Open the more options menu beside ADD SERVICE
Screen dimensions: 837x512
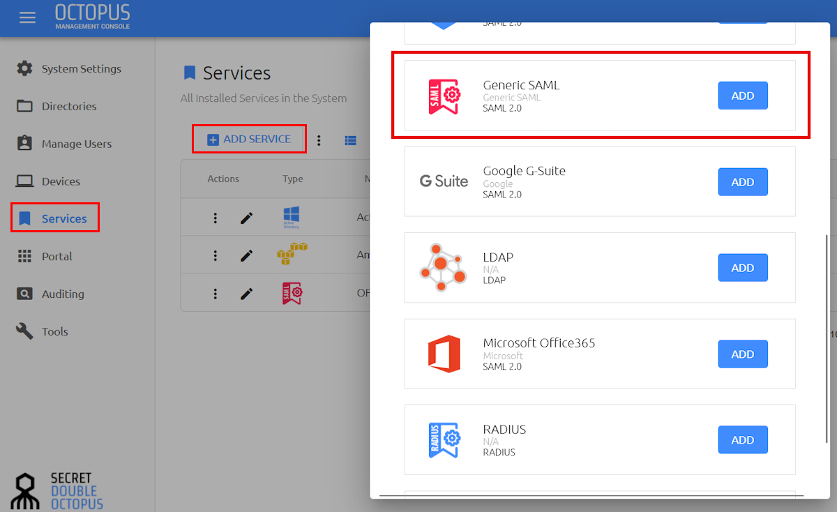pyautogui.click(x=319, y=140)
